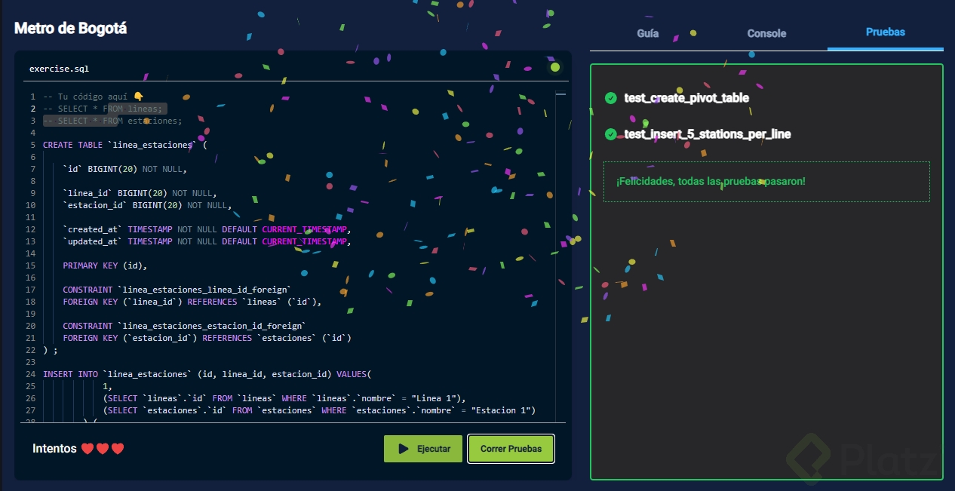
Task: Click the play icon inside Ejecutar
Action: pos(404,449)
